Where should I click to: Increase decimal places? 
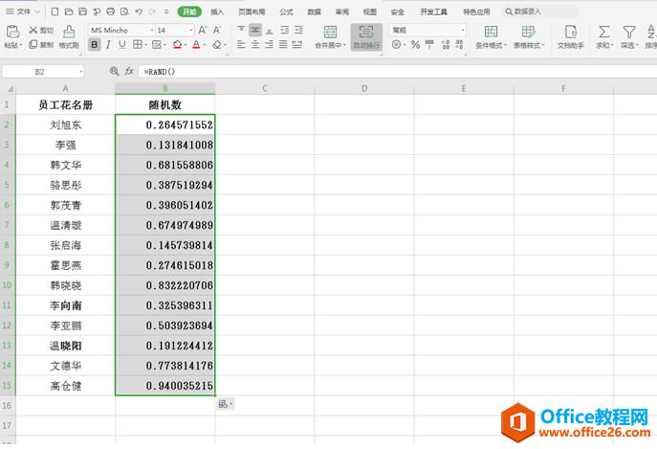[x=446, y=44]
